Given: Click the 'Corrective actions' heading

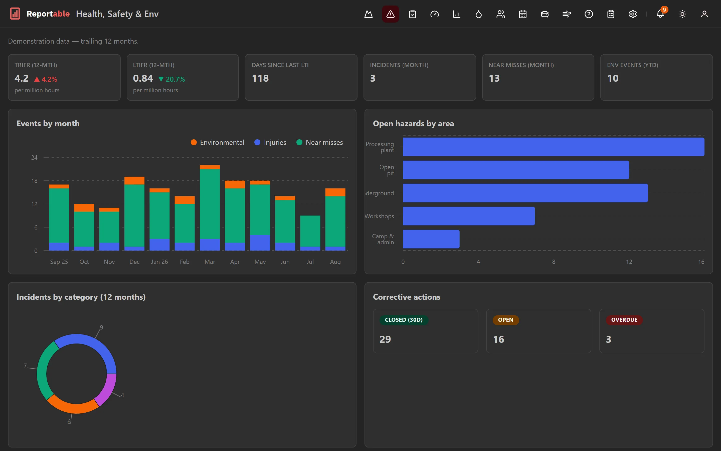Looking at the screenshot, I should [x=406, y=297].
